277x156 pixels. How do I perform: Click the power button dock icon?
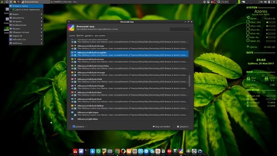tap(194, 151)
